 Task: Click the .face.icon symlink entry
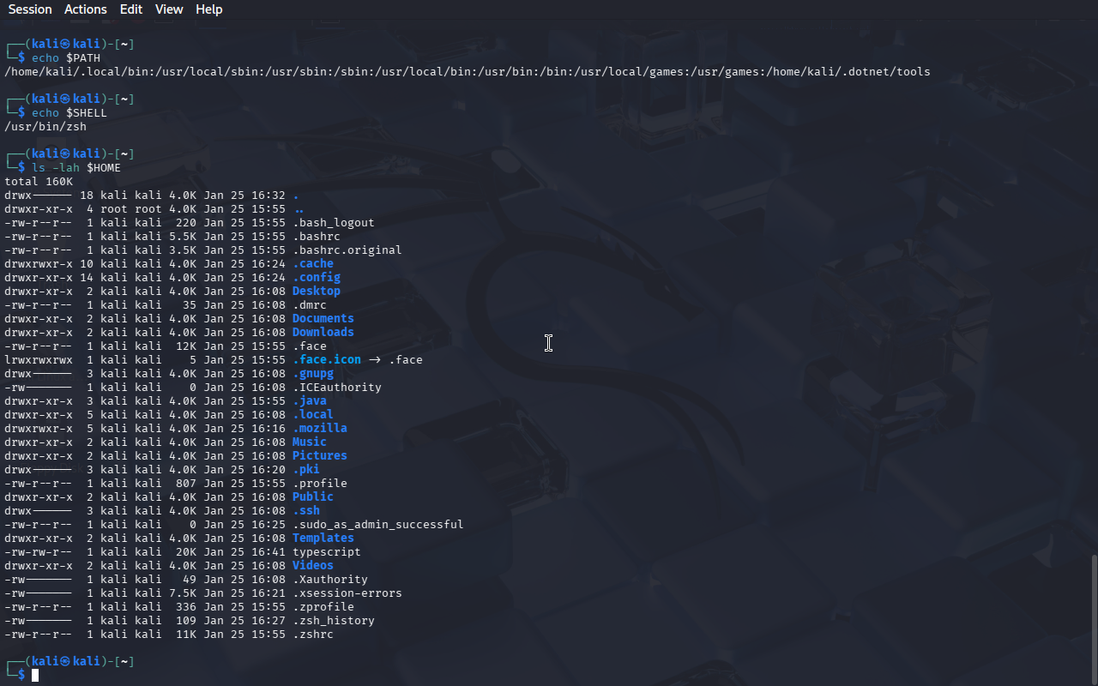(x=326, y=360)
